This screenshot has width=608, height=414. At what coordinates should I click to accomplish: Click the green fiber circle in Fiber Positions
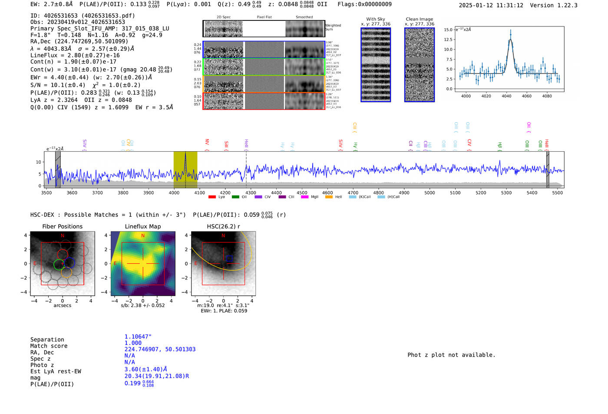pos(59,264)
